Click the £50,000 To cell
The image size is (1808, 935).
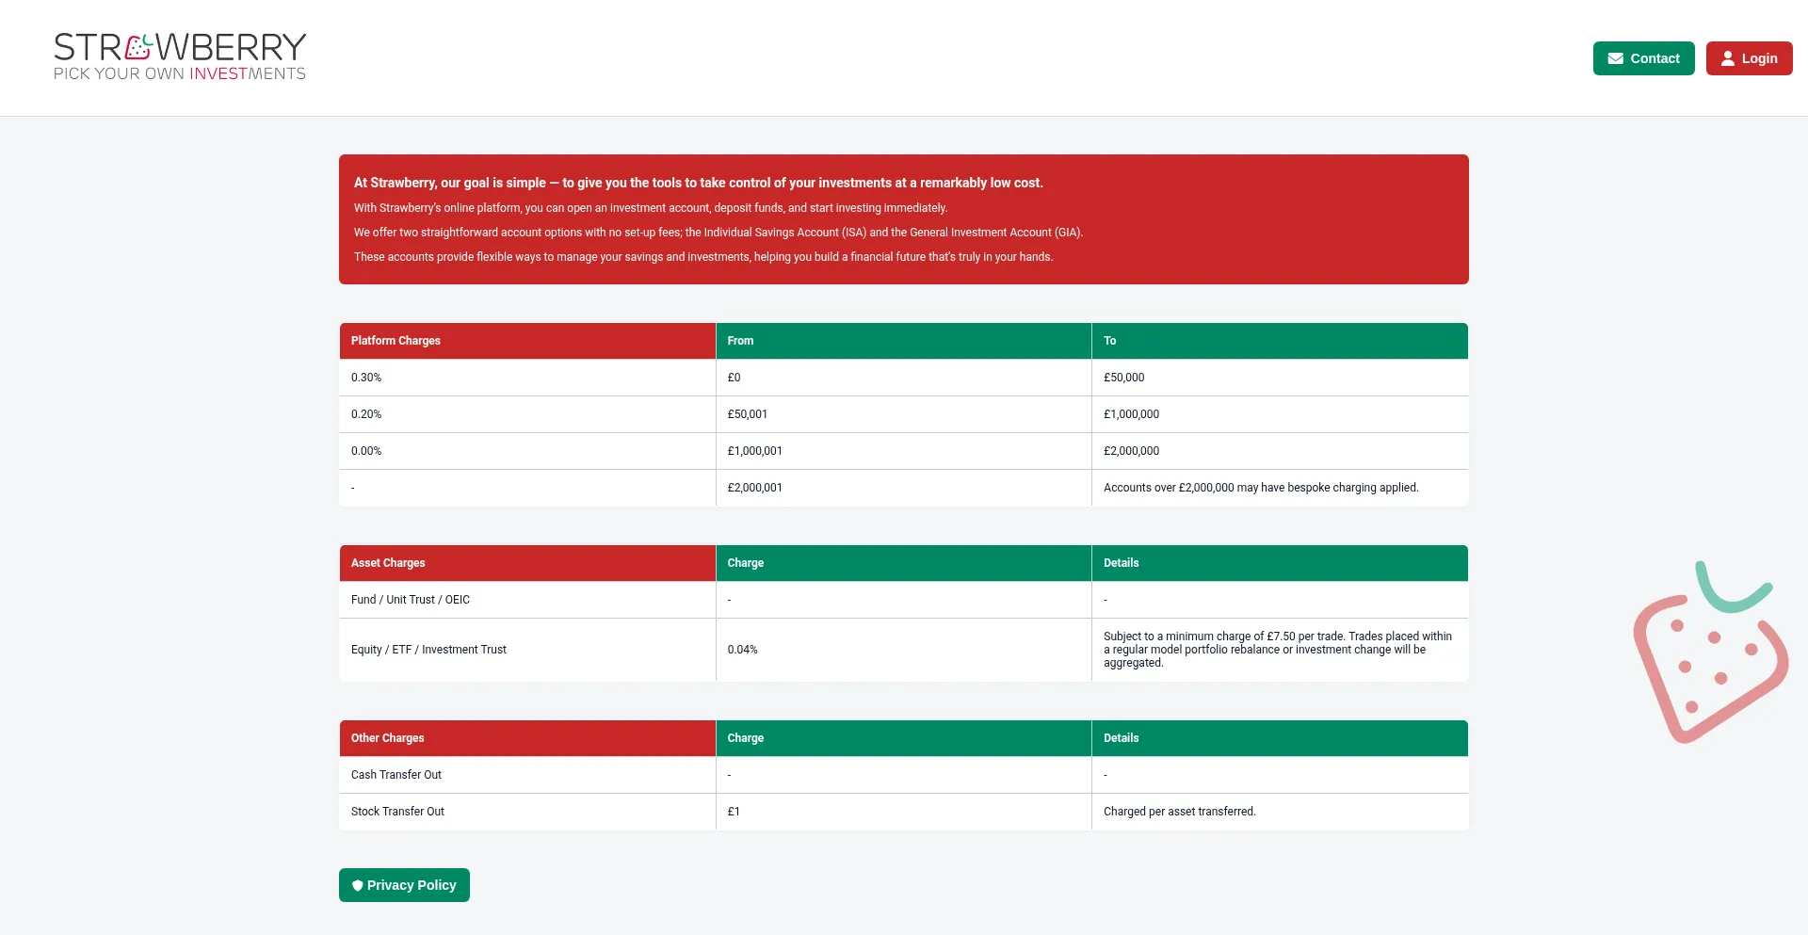point(1280,378)
